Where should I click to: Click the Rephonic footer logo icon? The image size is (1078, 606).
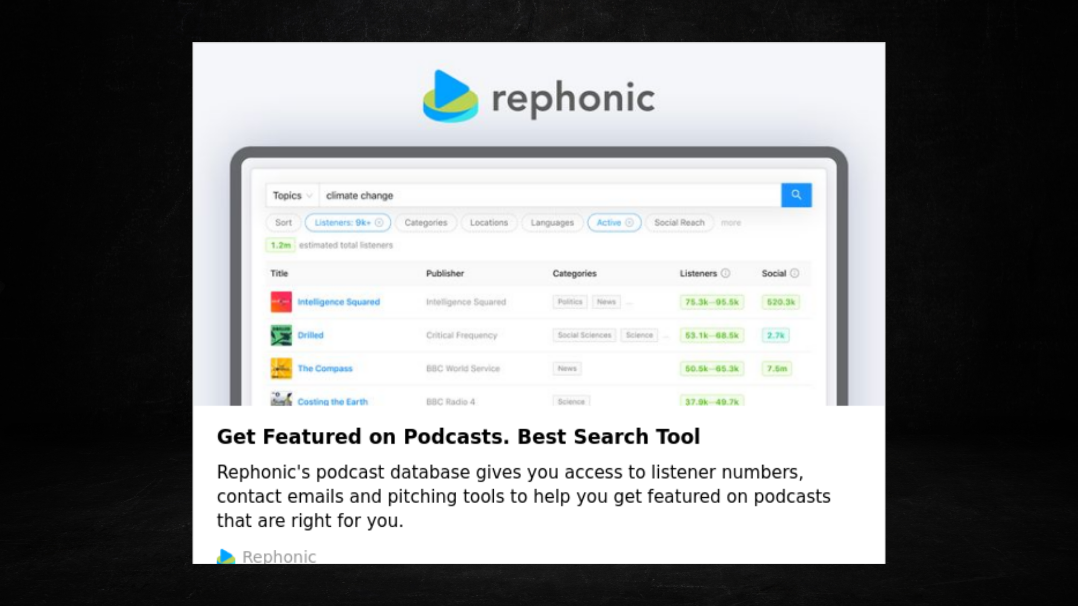[227, 556]
